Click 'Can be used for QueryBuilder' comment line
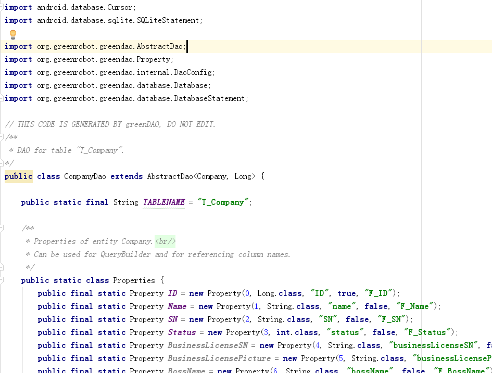 pos(158,254)
